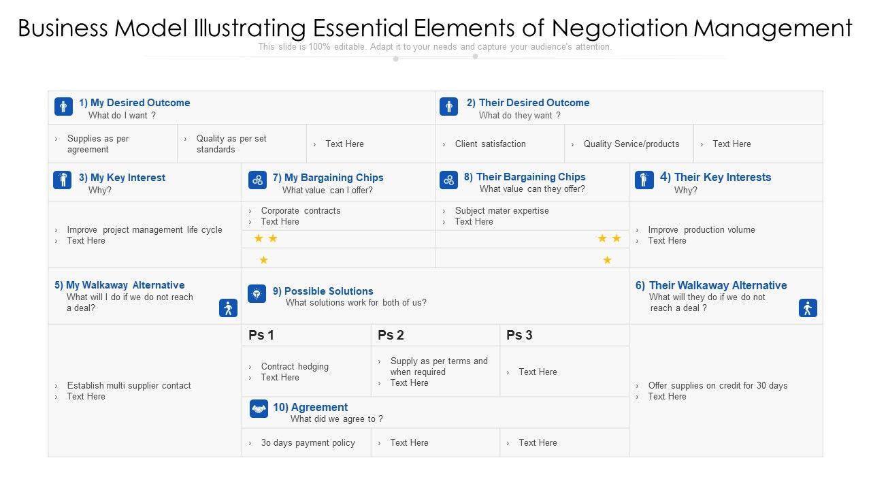Select the '3o days payment policy' text
871x490 pixels.
[308, 443]
